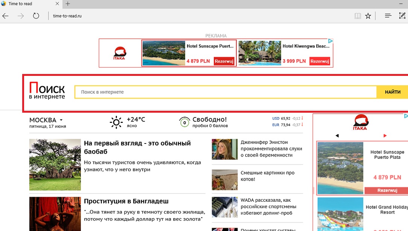The image size is (408, 231).
Task: Go back to the previous page
Action: (x=5, y=16)
